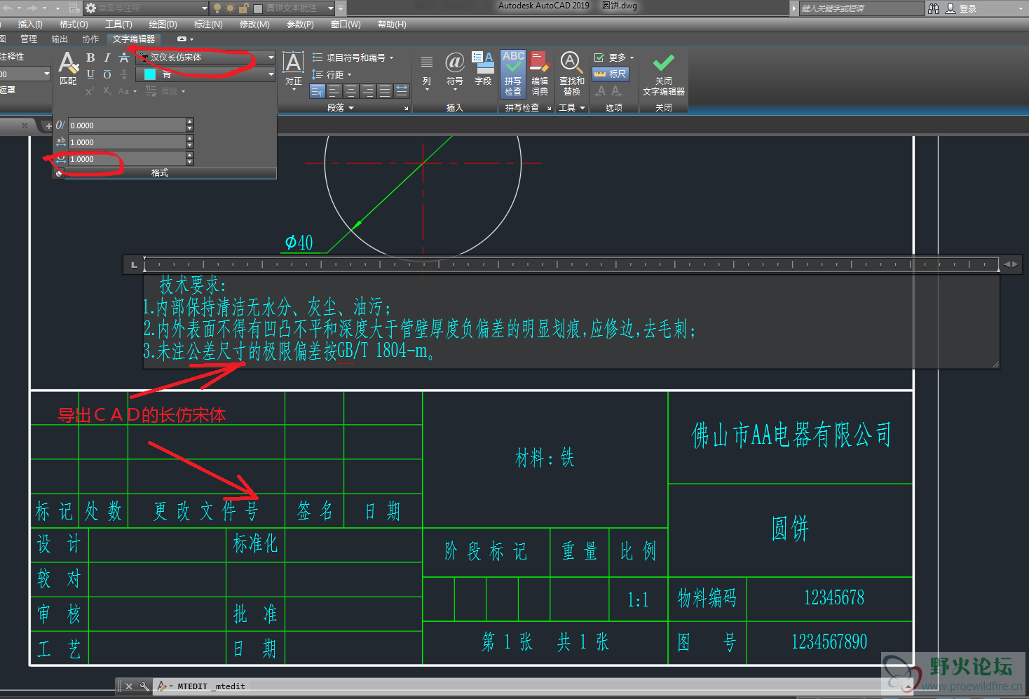Click the Left align paragraph icon
The image size is (1029, 699).
(x=334, y=91)
